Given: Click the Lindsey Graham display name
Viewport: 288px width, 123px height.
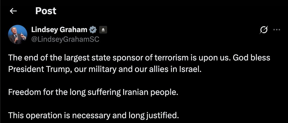Looking at the screenshot, I should click(59, 29).
